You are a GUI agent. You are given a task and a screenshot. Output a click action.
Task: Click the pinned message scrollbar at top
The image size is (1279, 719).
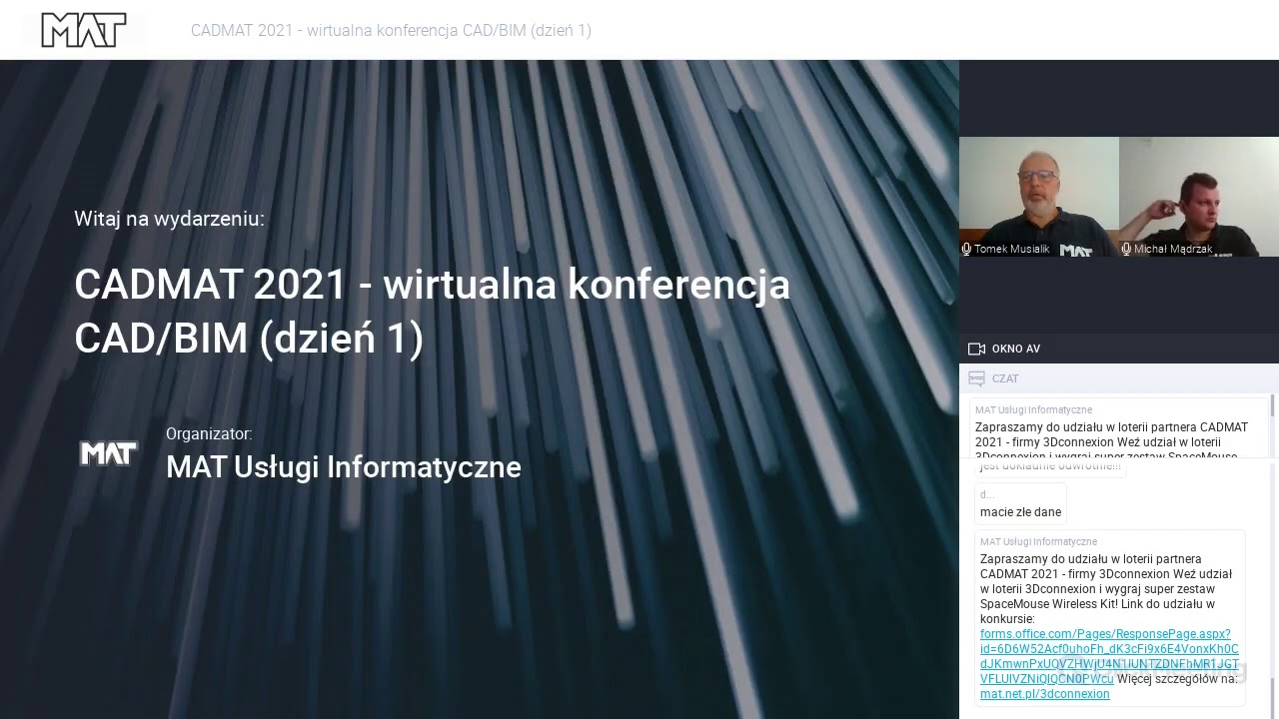coord(1272,406)
